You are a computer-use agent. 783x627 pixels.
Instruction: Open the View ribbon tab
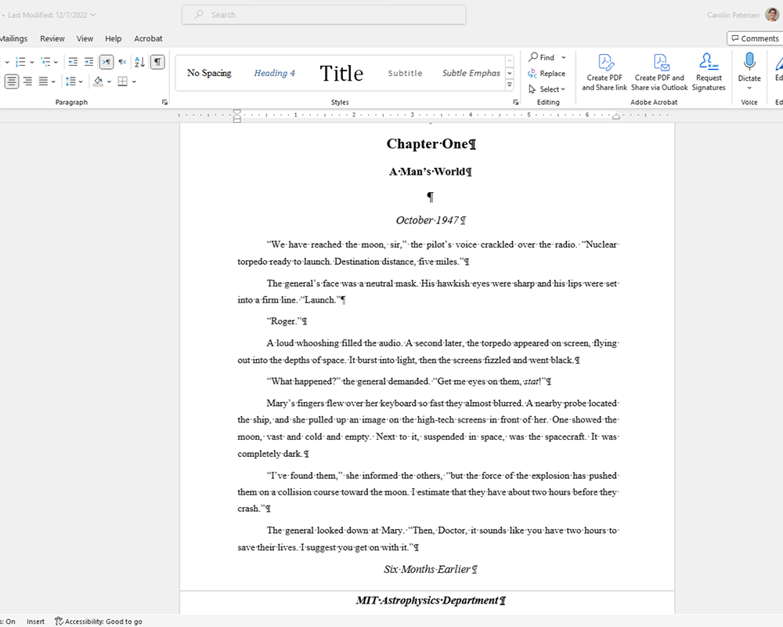pos(85,38)
